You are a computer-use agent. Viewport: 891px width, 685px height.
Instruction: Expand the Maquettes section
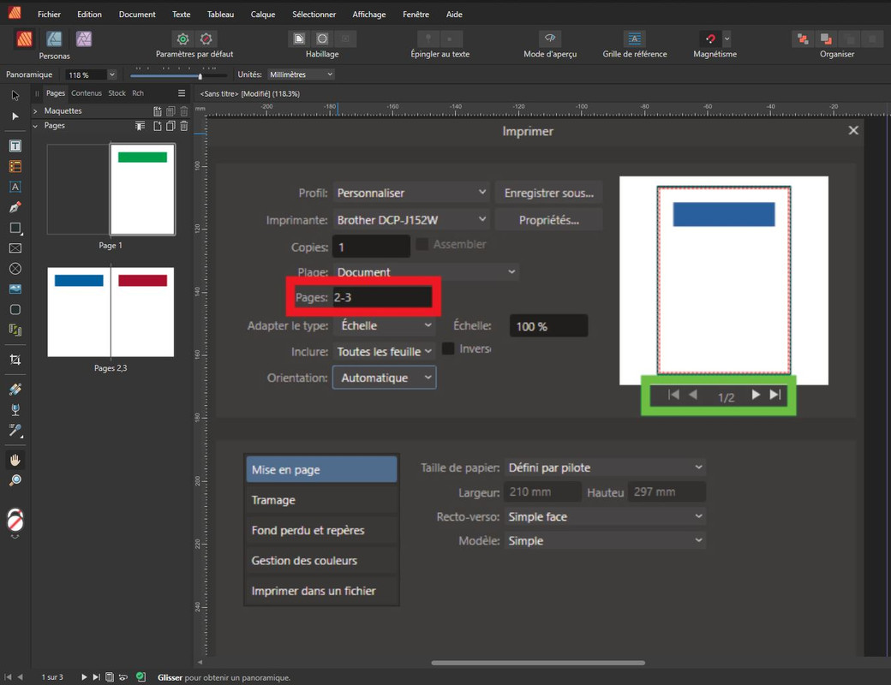[x=35, y=111]
